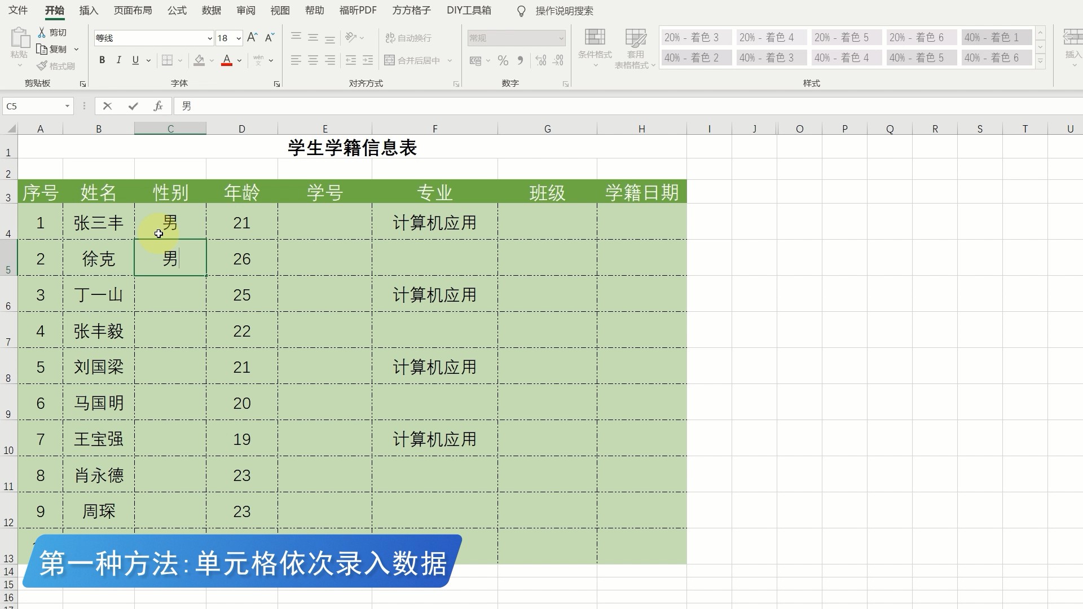Switch to the 视图 View tab
This screenshot has height=609, width=1083.
click(280, 11)
